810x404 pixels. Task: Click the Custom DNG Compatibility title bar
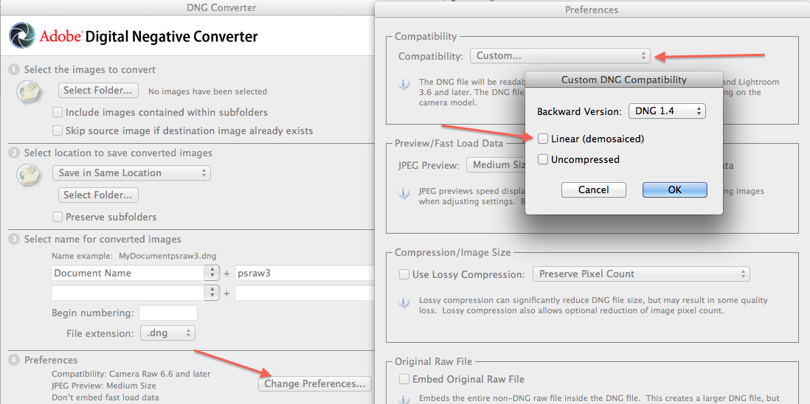tap(624, 80)
